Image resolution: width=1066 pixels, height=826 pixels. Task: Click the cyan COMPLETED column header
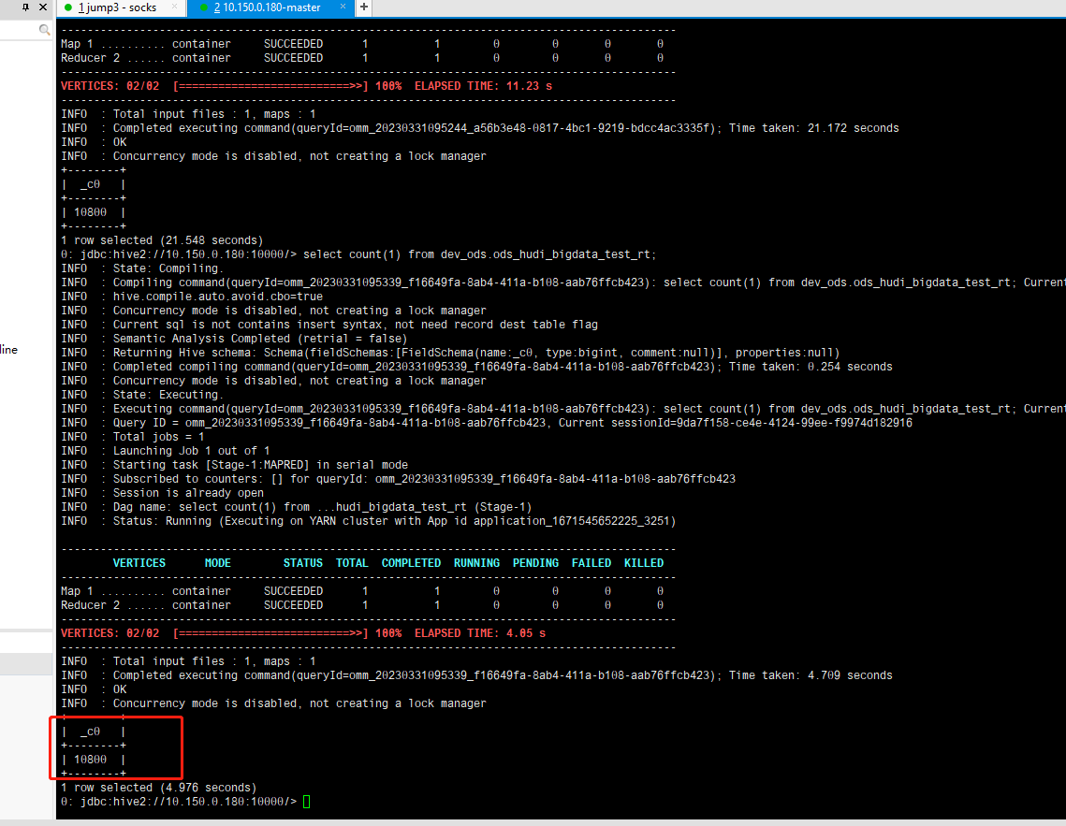click(x=411, y=563)
